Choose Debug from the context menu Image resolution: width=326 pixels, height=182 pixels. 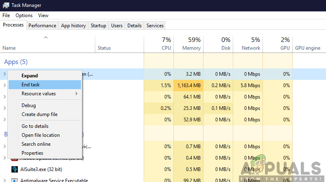tap(45, 105)
